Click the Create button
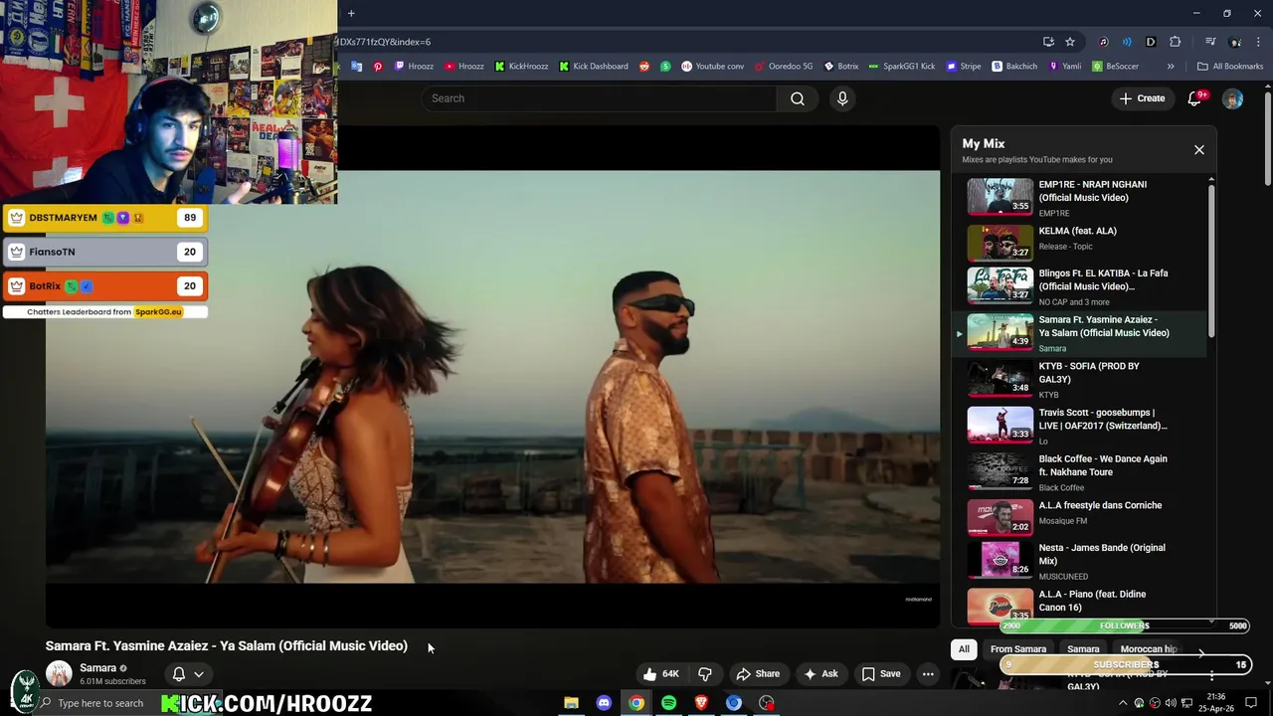The height and width of the screenshot is (716, 1273). click(1142, 98)
